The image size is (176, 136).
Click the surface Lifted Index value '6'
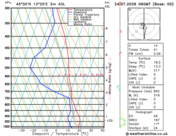[x=155, y=74]
